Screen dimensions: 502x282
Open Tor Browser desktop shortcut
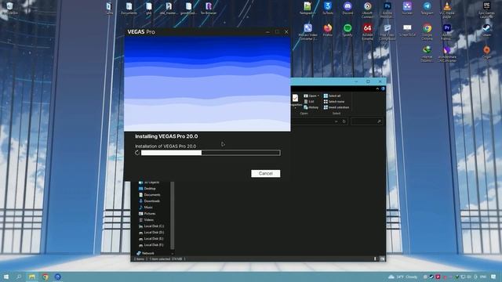pos(209,8)
